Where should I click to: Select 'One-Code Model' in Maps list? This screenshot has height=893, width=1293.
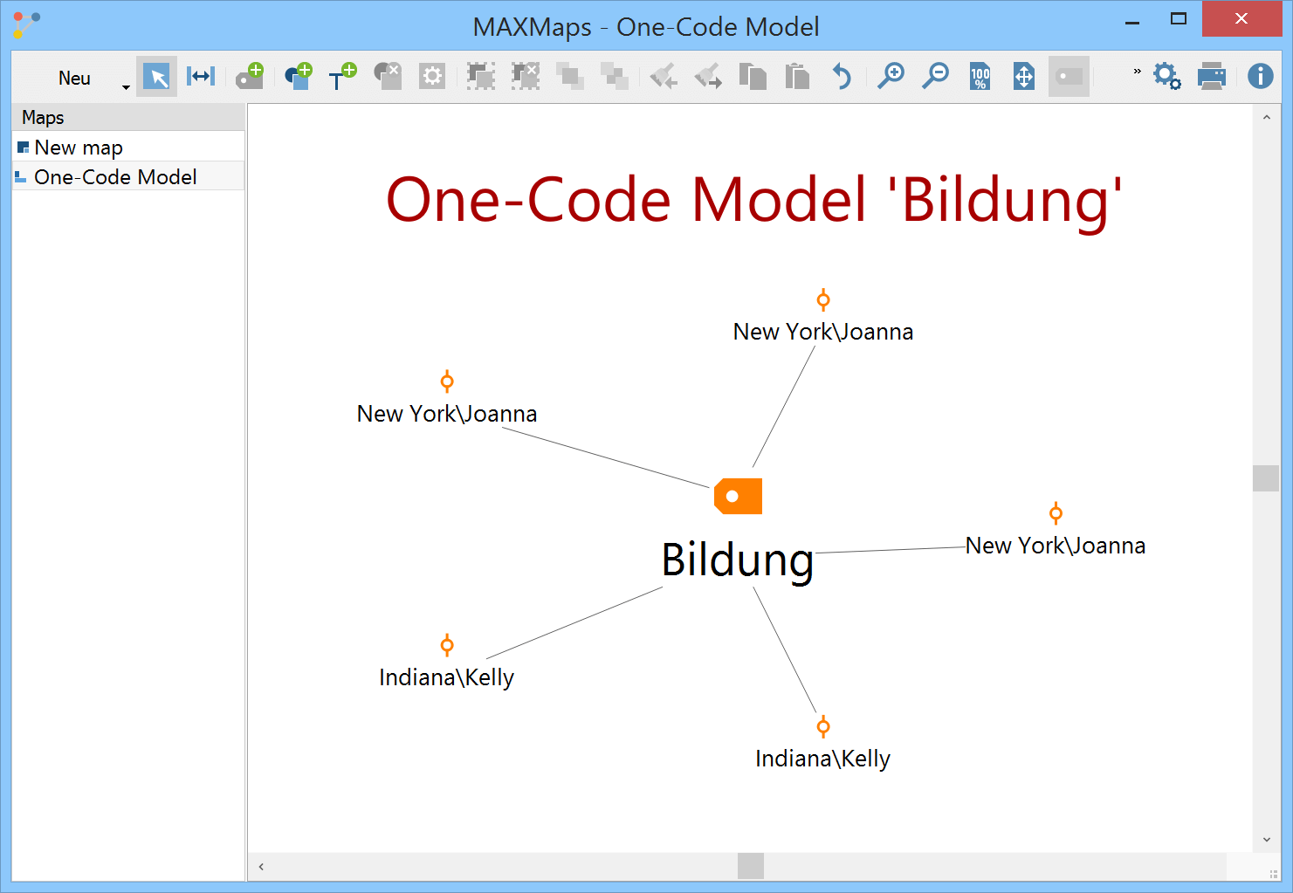128,176
